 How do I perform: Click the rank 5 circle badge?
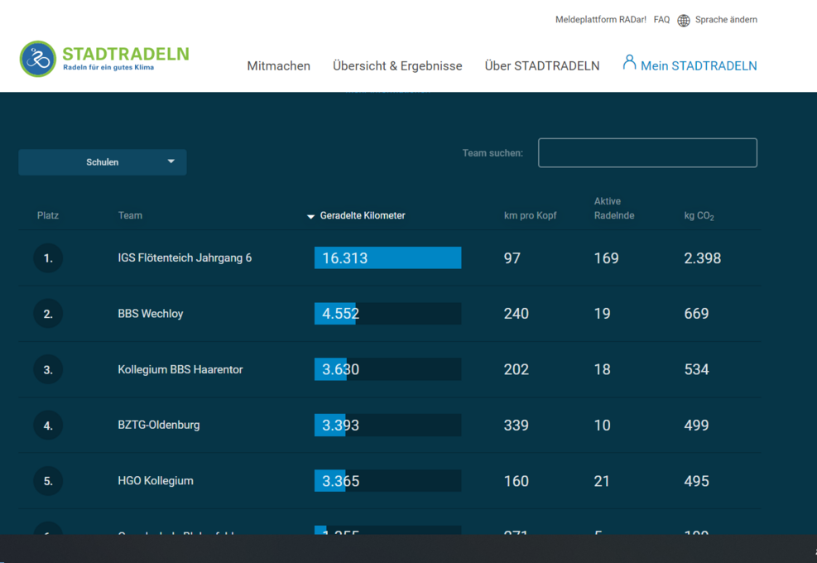[x=48, y=481]
